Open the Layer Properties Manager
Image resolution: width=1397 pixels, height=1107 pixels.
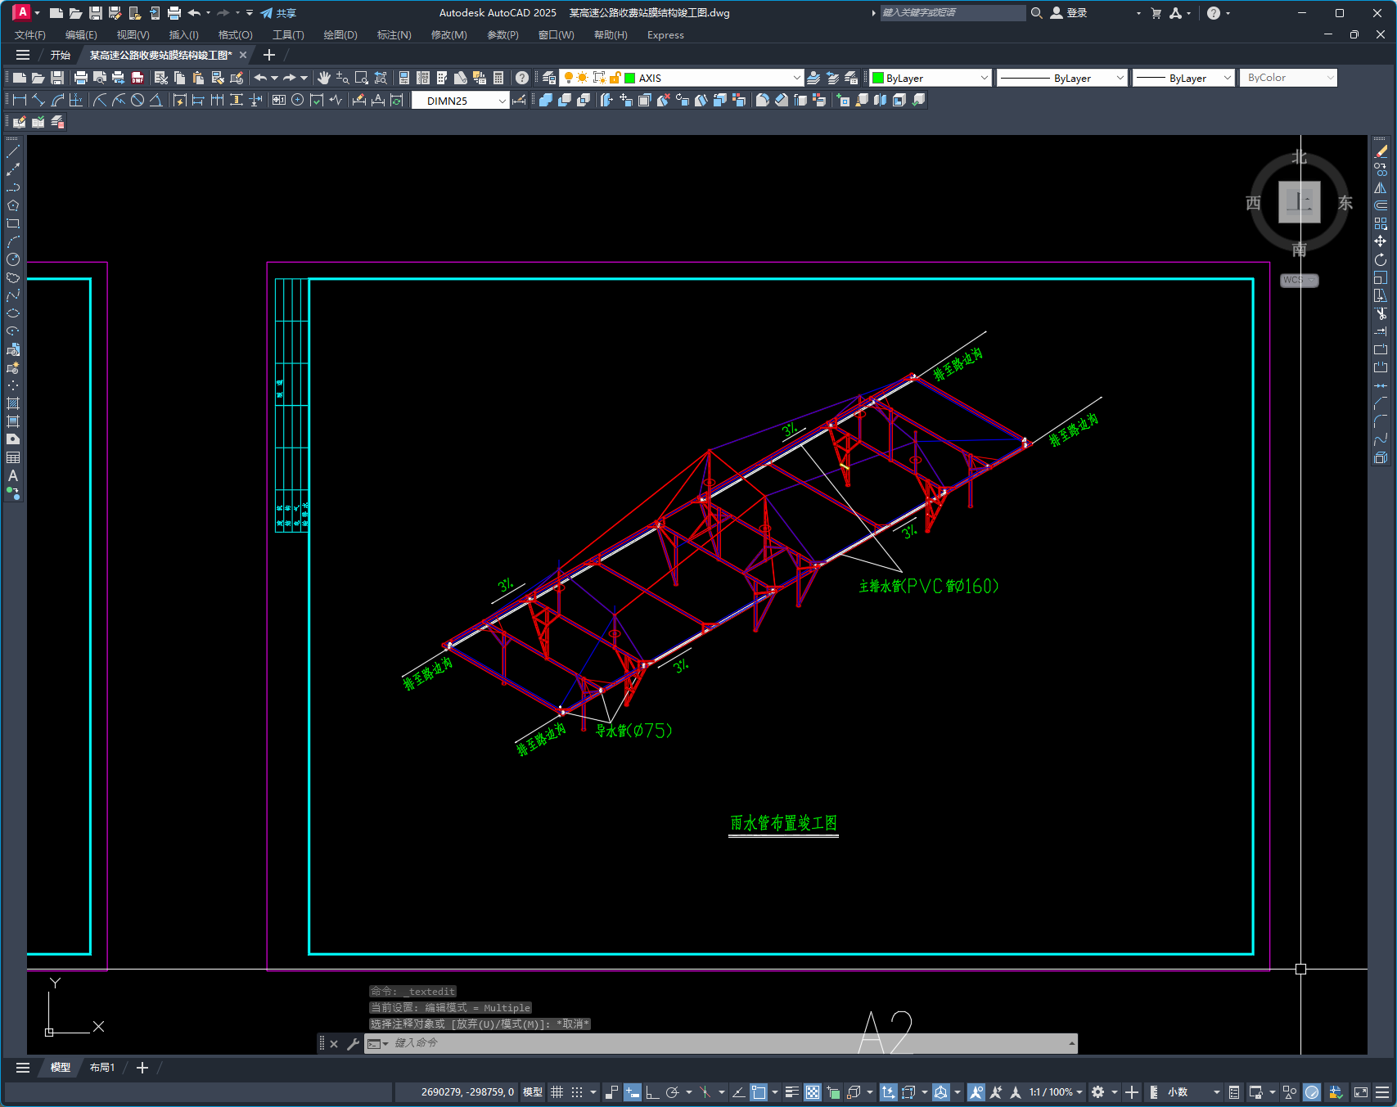549,78
